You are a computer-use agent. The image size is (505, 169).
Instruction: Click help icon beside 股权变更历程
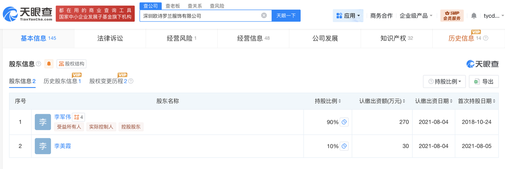131,81
